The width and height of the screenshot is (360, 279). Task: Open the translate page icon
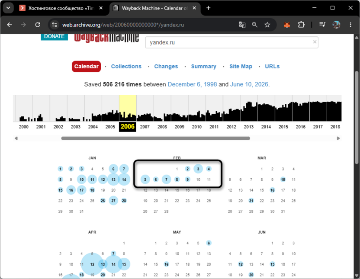[242, 25]
